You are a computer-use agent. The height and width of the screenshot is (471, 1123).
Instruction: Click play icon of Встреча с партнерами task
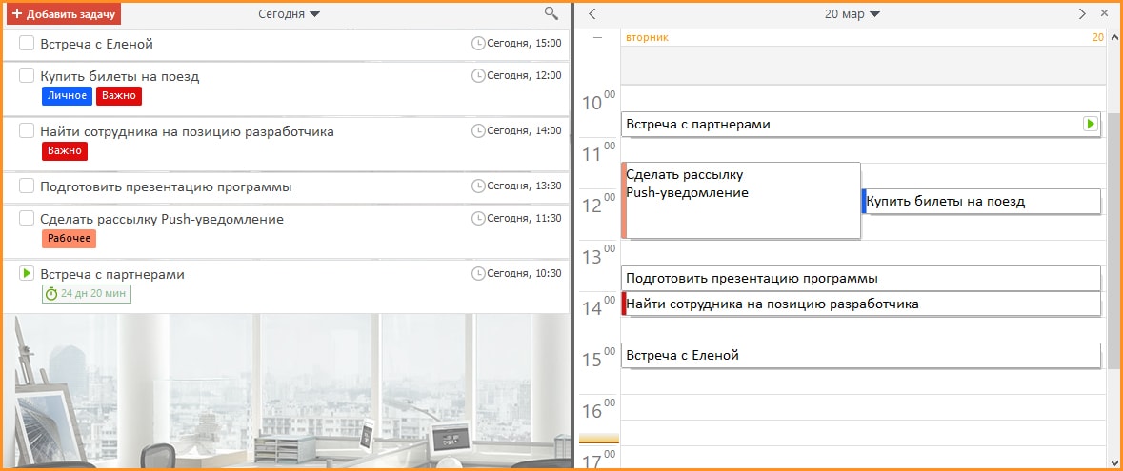(x=27, y=273)
